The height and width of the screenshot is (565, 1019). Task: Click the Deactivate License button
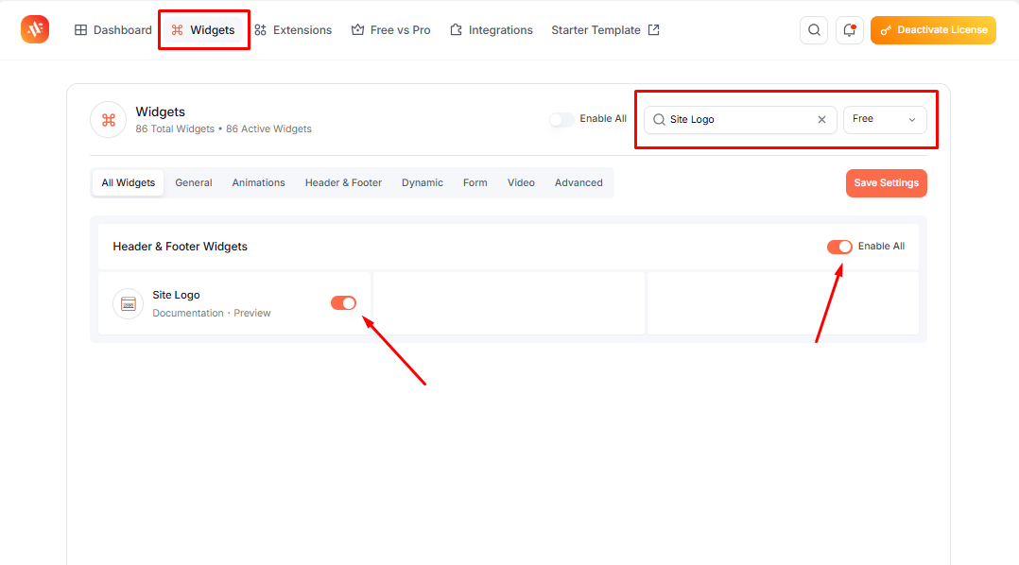coord(933,30)
